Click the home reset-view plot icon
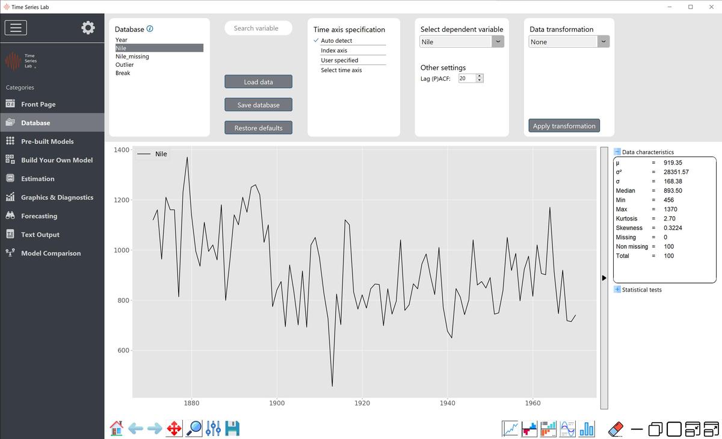Screen dimensions: 722x439 coord(117,428)
